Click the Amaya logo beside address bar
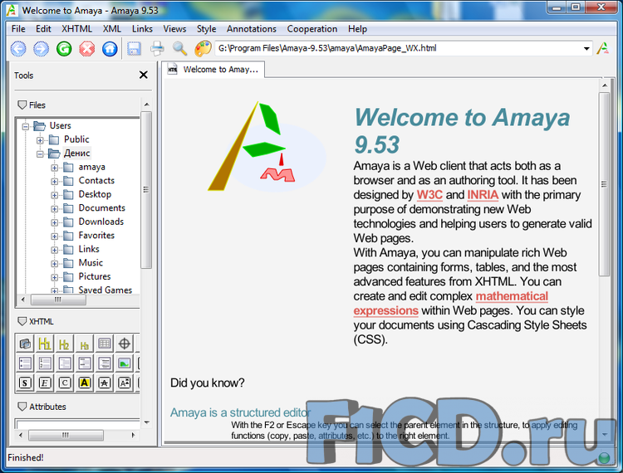 pyautogui.click(x=603, y=48)
